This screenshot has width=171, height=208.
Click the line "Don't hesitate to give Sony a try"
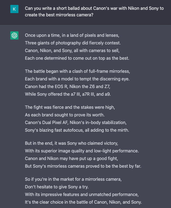coord(57,187)
